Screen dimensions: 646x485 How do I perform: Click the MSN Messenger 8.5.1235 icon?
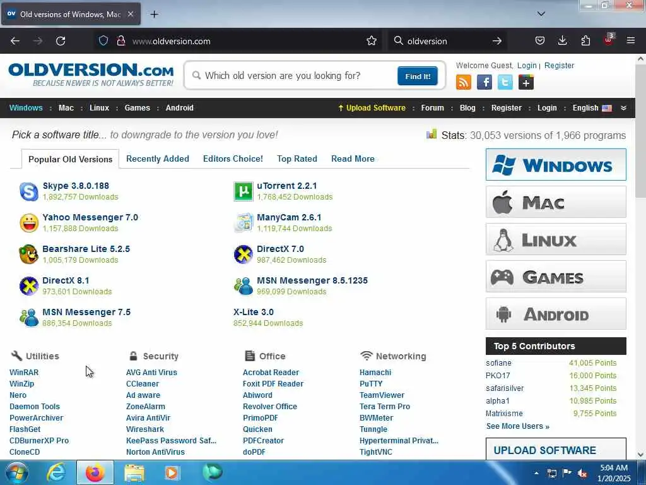pyautogui.click(x=243, y=286)
